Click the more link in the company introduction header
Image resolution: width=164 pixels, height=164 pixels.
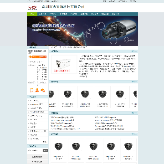point(134,51)
